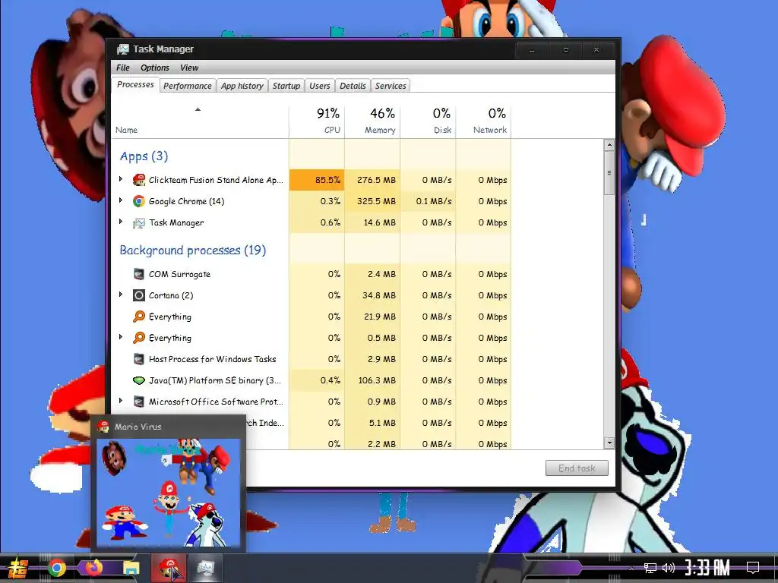
Task: Open the File menu
Action: (123, 68)
